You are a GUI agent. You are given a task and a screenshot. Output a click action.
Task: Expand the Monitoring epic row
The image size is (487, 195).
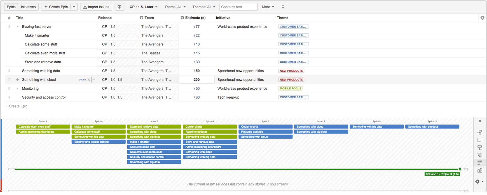[x=18, y=89]
